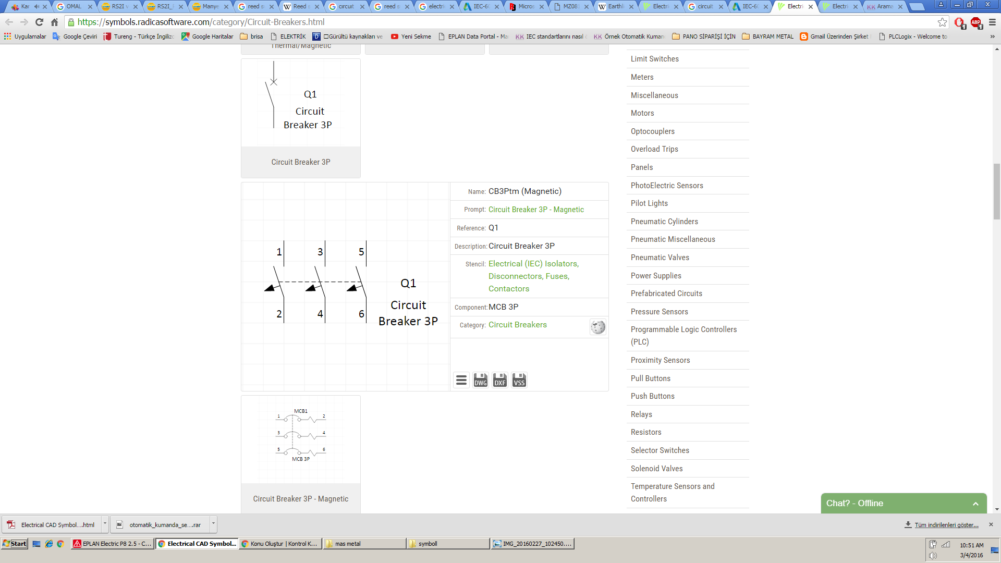This screenshot has width=1001, height=563.
Task: Open the Electrical (IEC) Isolators stencil link
Action: coord(533,276)
